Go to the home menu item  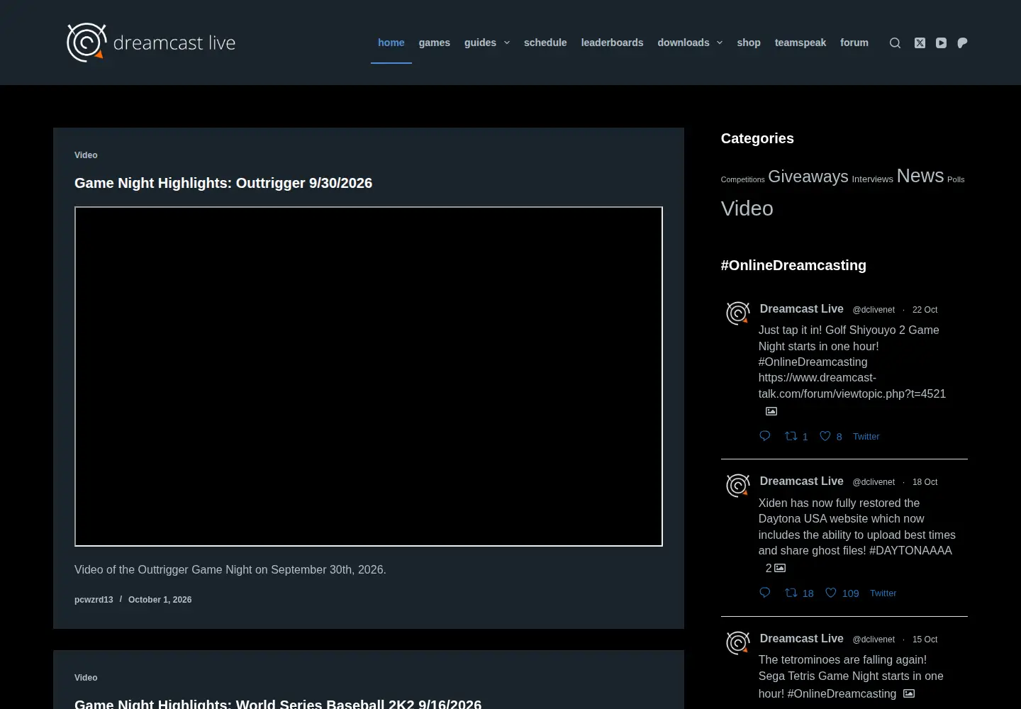coord(391,43)
